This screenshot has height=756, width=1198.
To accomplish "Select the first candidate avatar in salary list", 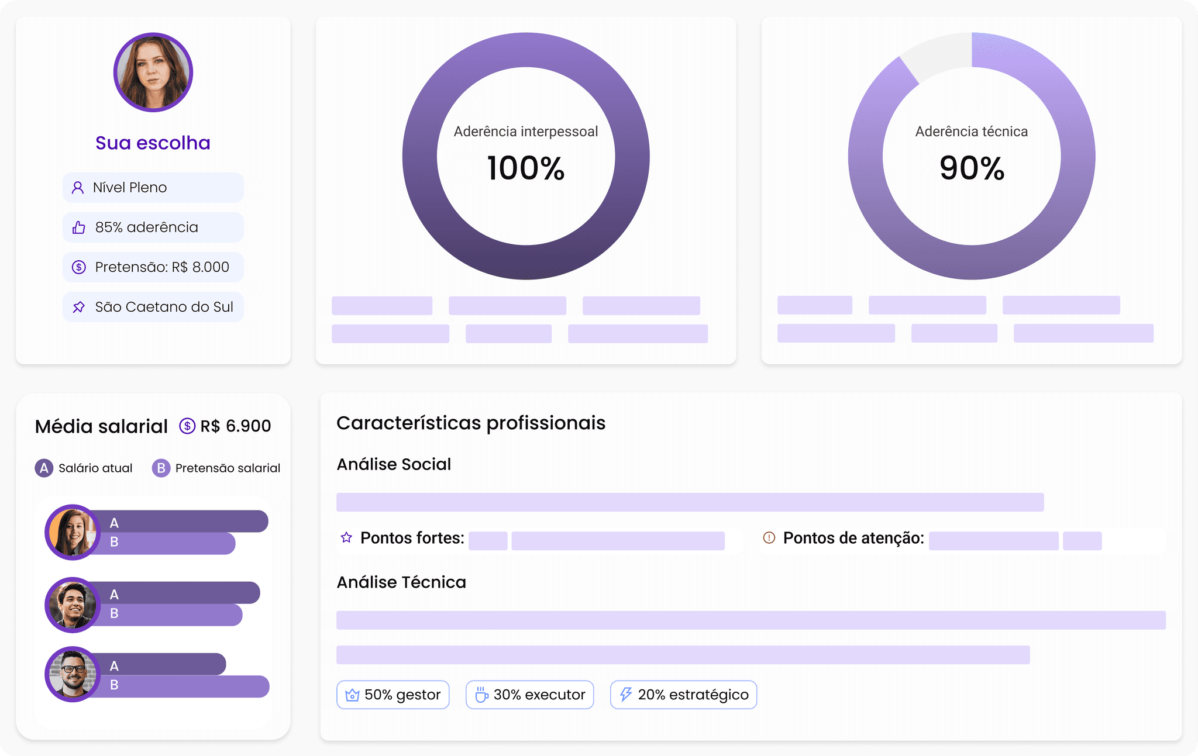I will pos(73,532).
